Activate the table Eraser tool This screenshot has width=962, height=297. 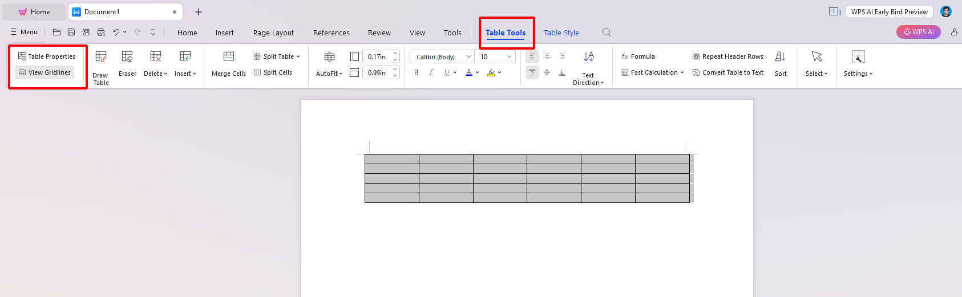(x=127, y=64)
